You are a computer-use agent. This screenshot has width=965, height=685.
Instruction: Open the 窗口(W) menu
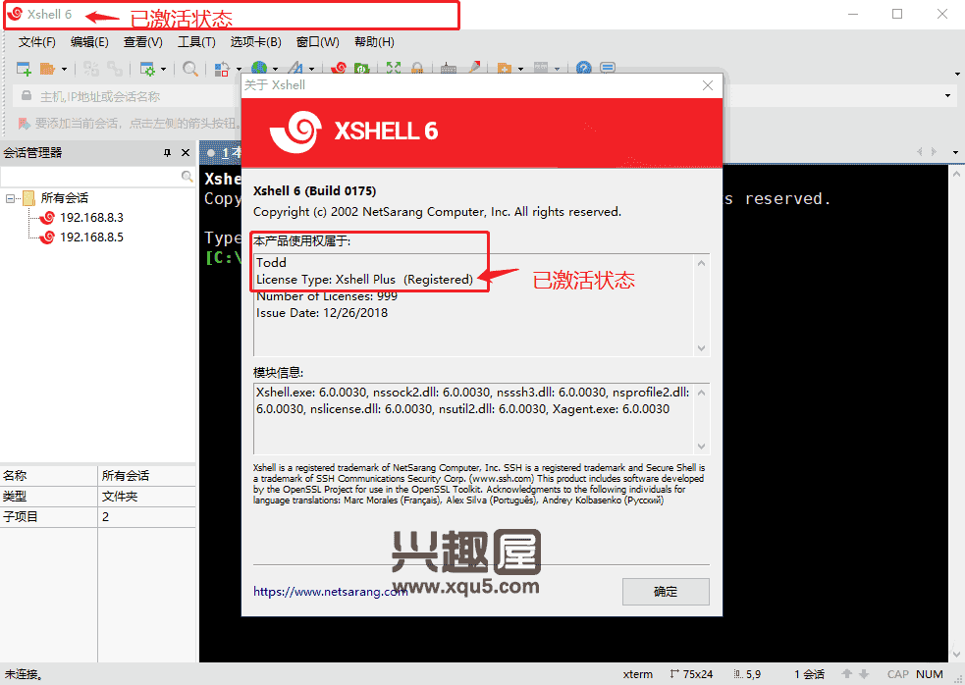click(317, 42)
